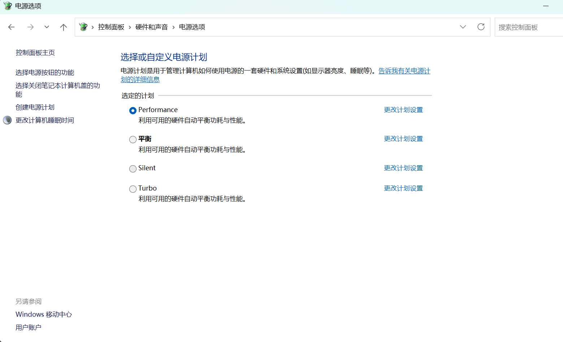Click the Performance plan name label
563x342 pixels.
click(158, 110)
